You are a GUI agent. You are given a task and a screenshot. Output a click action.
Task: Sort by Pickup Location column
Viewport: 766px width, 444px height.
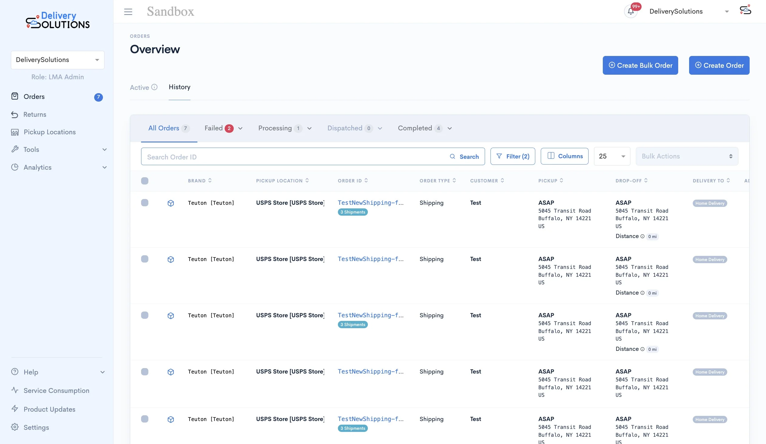(307, 180)
